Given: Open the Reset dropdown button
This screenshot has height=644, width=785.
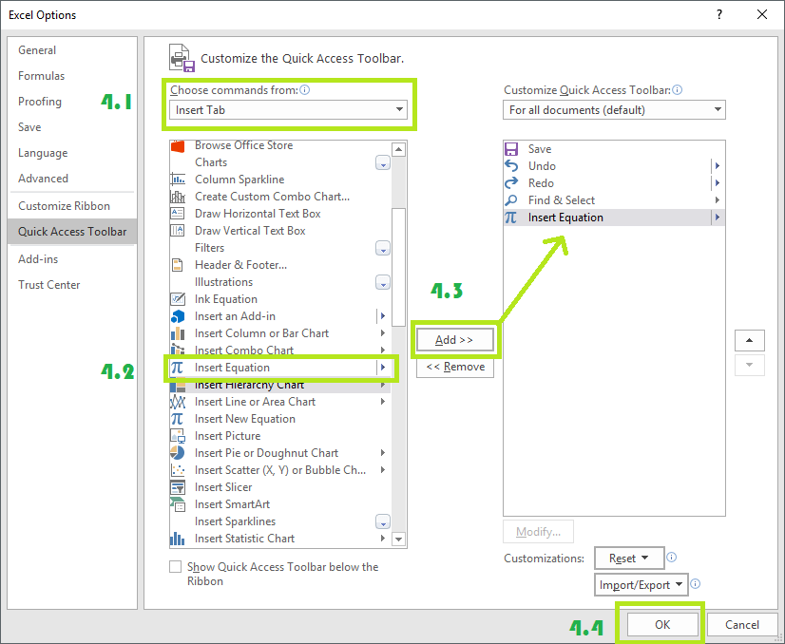Looking at the screenshot, I should 629,558.
